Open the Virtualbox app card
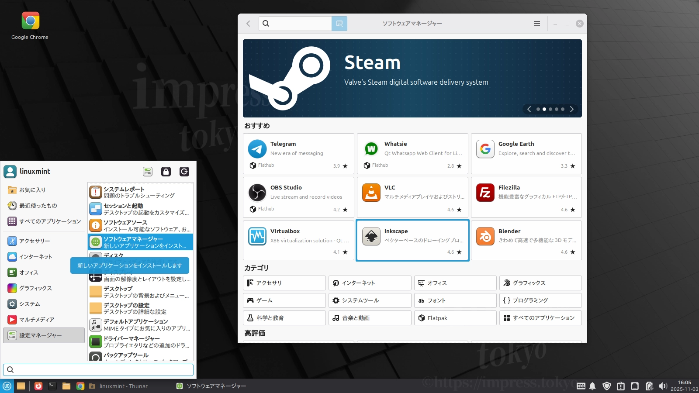 pos(298,241)
